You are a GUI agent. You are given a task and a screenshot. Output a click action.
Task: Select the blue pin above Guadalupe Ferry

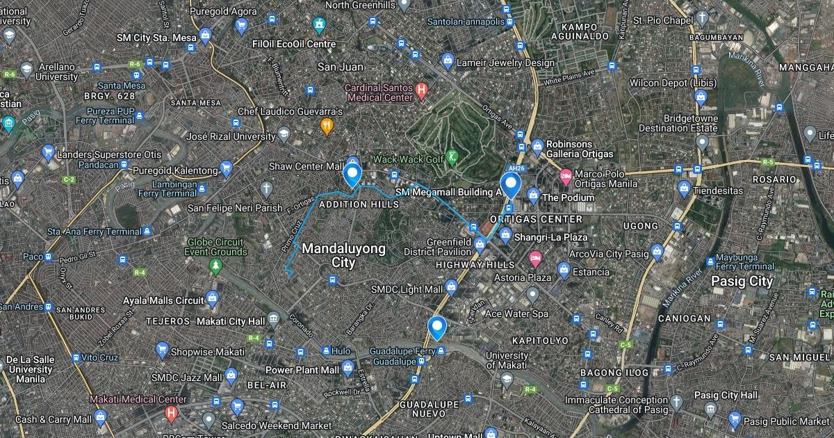pos(436,328)
